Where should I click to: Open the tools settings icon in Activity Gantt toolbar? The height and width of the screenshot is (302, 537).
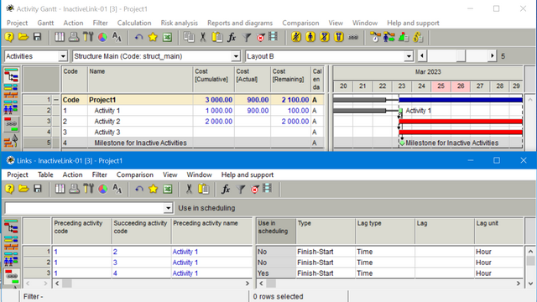[x=88, y=37]
